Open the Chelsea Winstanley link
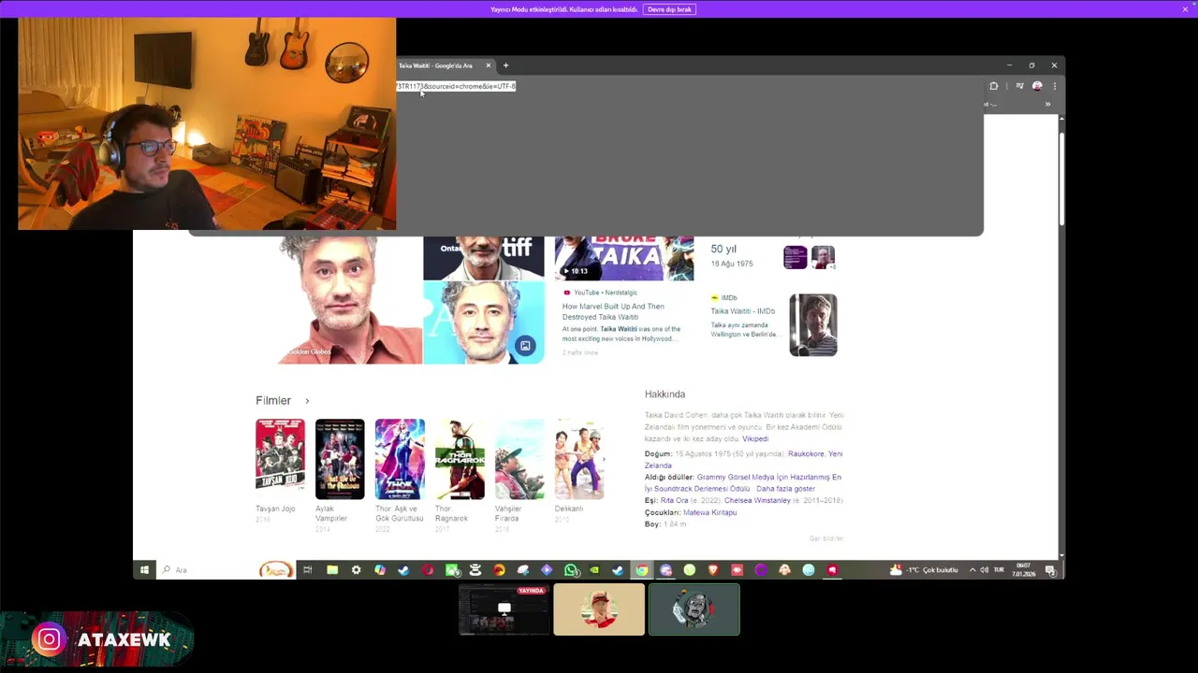This screenshot has height=673, width=1198. coord(757,501)
